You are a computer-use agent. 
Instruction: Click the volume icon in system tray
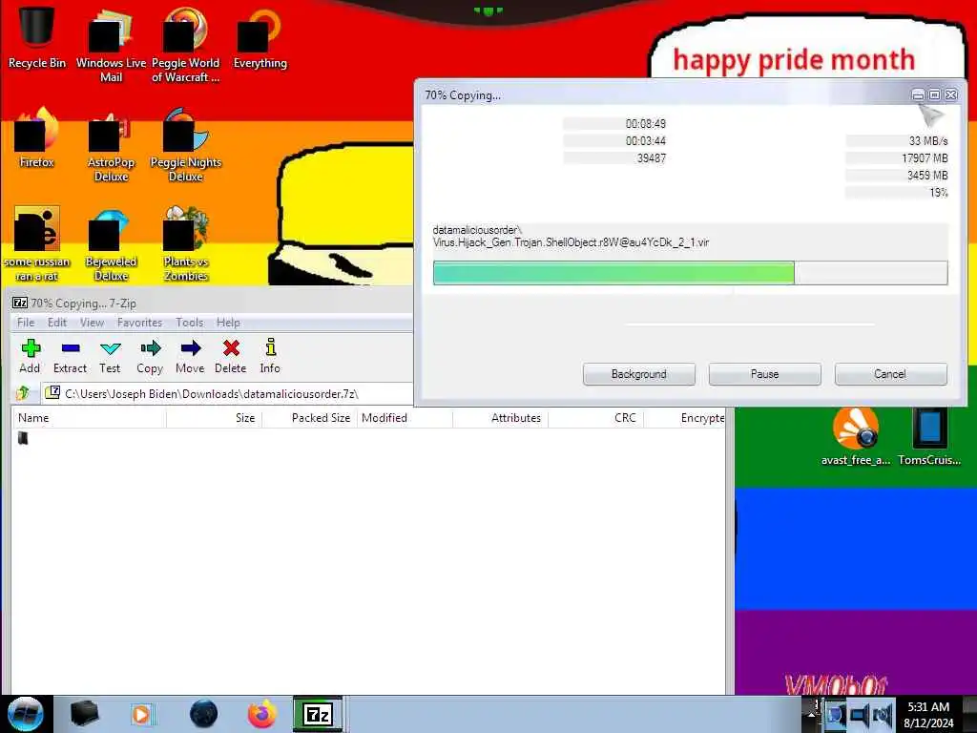tap(882, 714)
